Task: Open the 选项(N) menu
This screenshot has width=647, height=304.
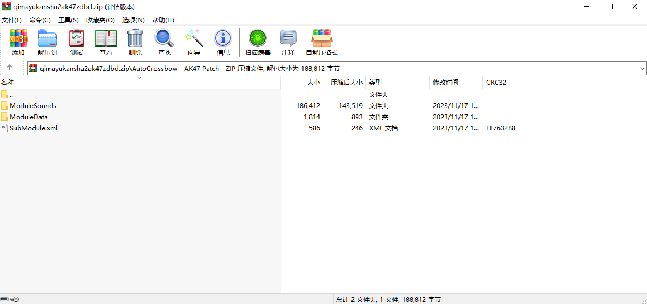Action: (x=133, y=20)
